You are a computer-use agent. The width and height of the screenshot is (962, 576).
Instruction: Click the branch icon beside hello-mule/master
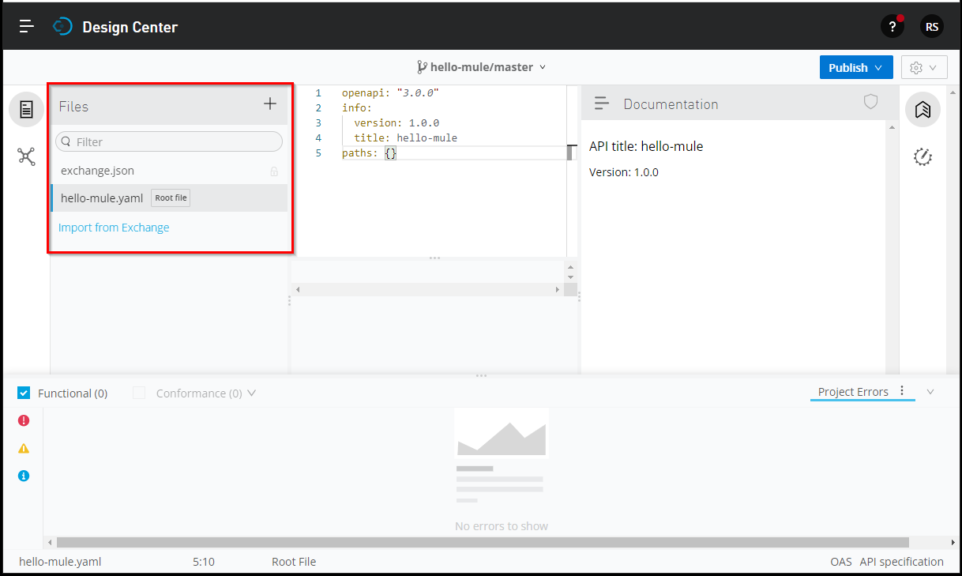point(423,66)
